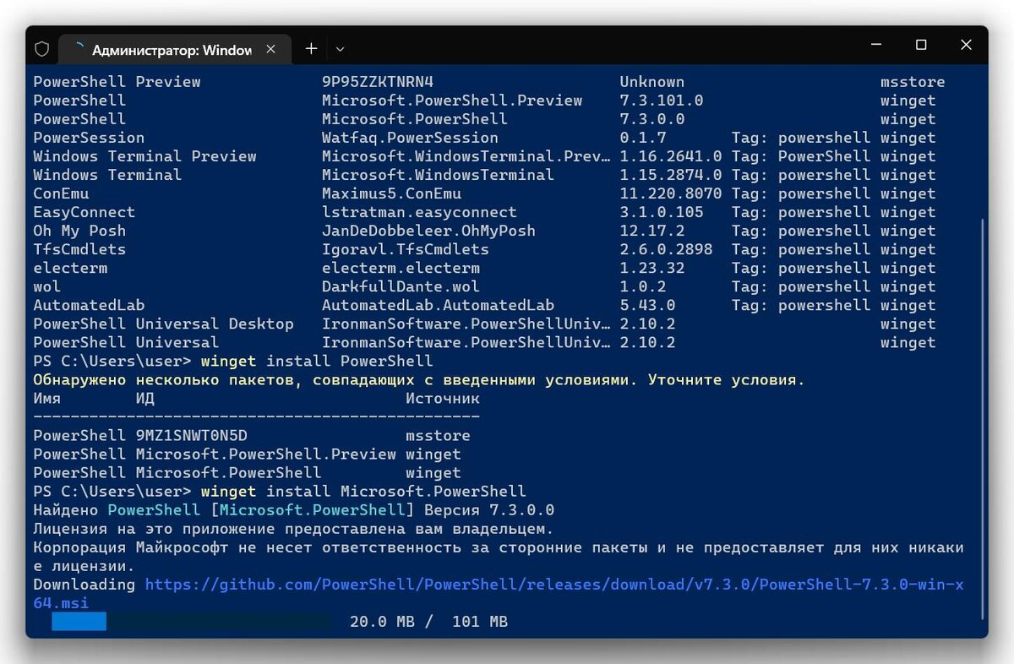This screenshot has height=664, width=1014.
Task: Click the Microsoft.WindowsTerminal ID with version 1.15.2874.0
Action: [438, 175]
